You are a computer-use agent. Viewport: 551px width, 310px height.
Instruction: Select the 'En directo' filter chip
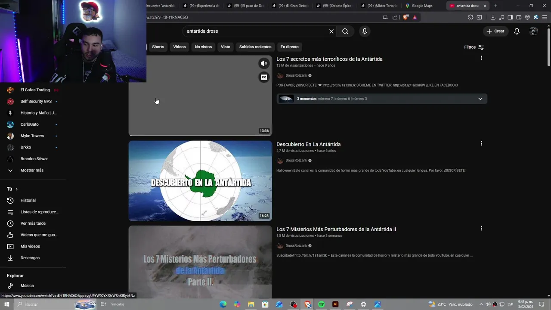(289, 47)
